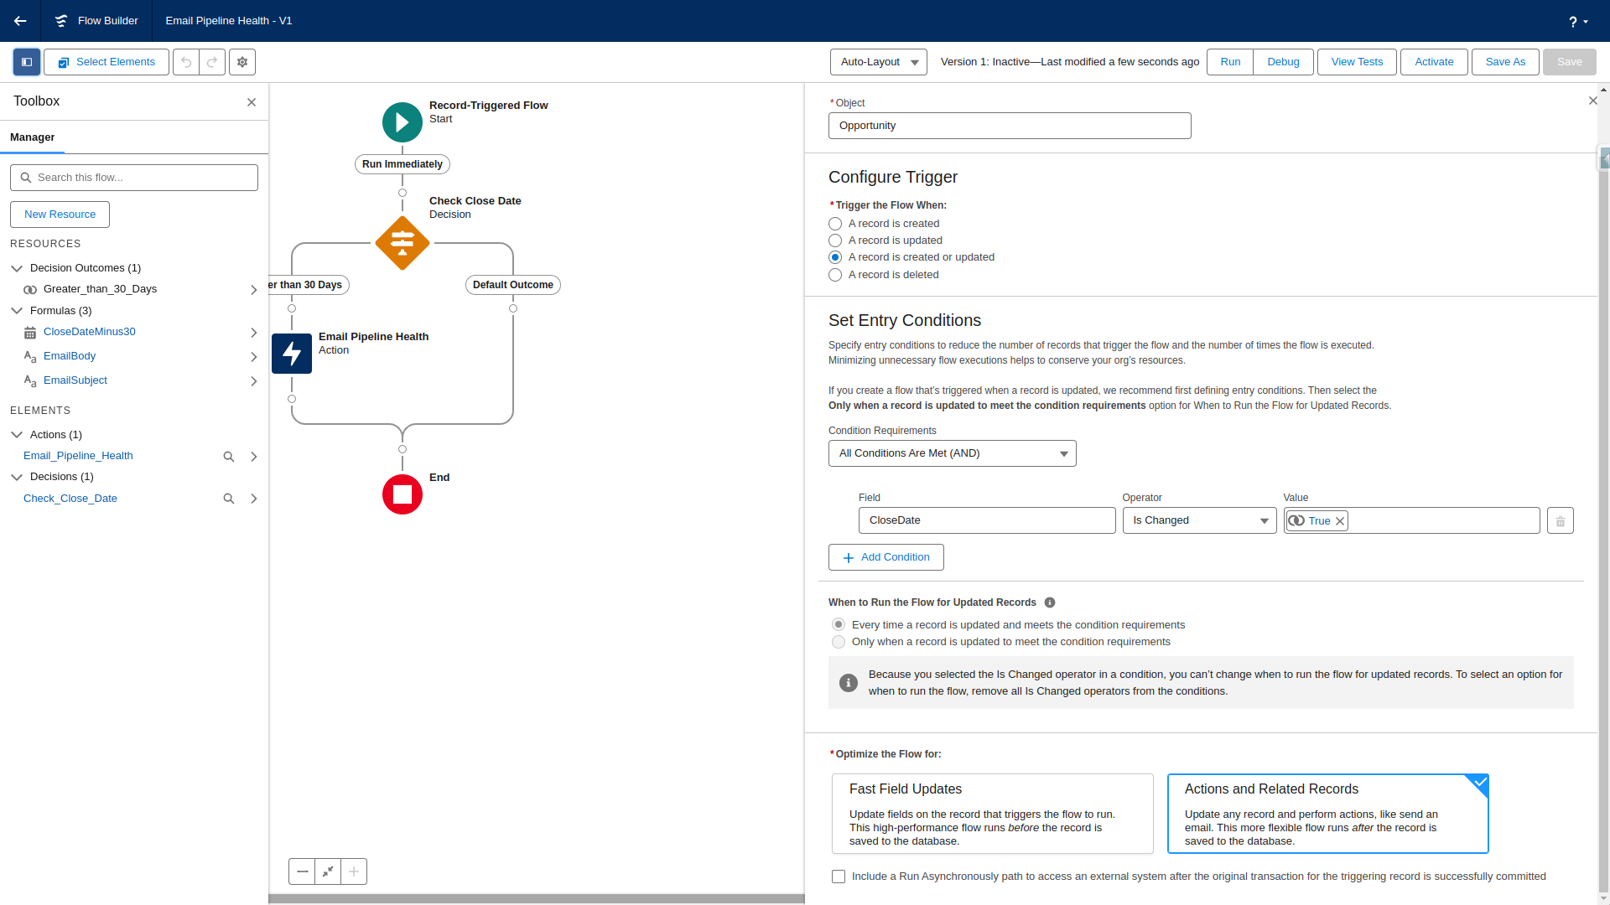Click the Record-Triggered Flow start element

(402, 122)
